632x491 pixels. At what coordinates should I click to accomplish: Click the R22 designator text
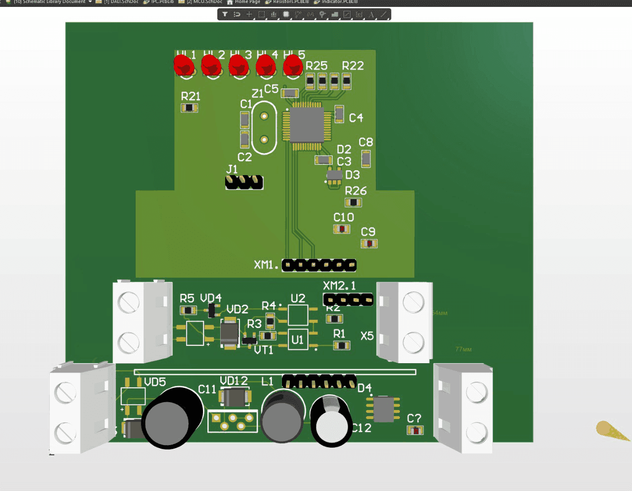353,66
